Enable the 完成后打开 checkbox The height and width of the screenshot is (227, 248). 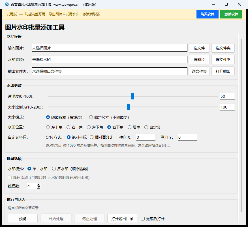point(143,218)
